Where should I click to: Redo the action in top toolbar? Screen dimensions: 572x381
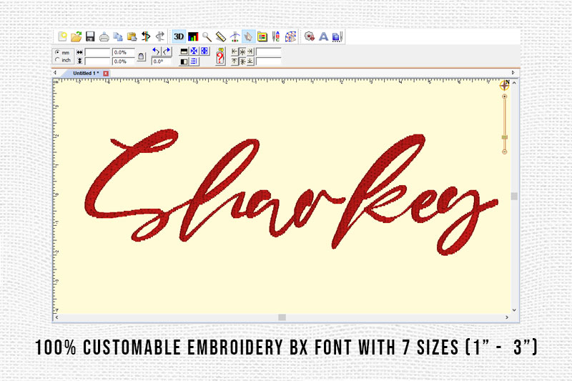159,36
